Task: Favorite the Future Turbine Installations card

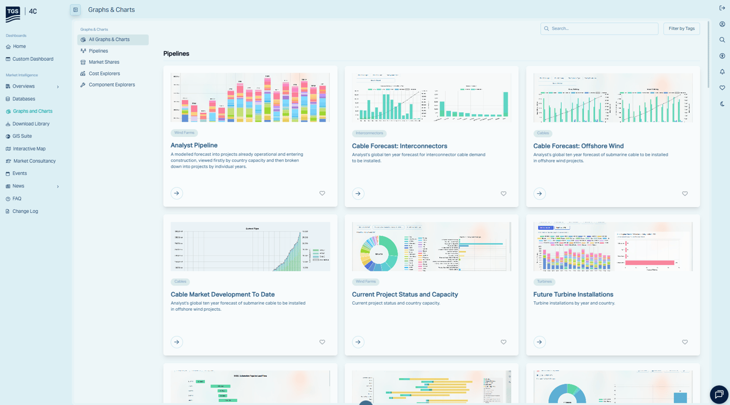Action: 685,342
